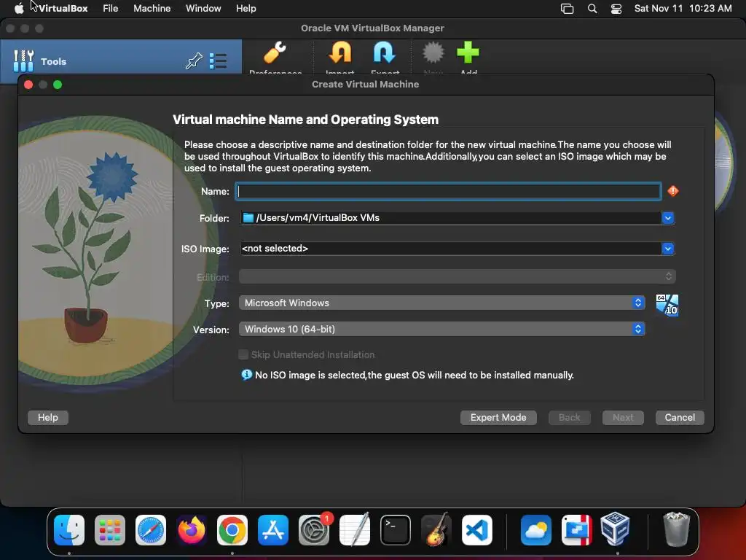Open the Window menu
This screenshot has width=746, height=560.
click(x=203, y=9)
